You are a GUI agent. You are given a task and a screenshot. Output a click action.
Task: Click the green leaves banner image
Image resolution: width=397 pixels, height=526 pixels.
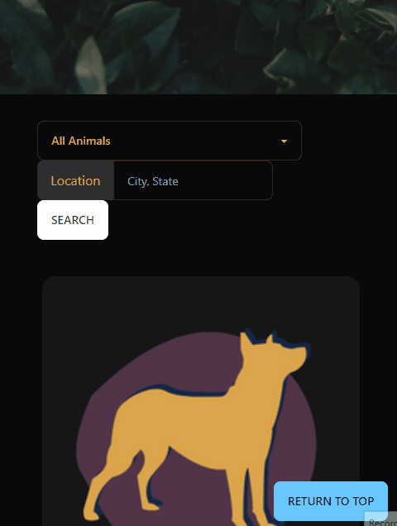(198, 47)
